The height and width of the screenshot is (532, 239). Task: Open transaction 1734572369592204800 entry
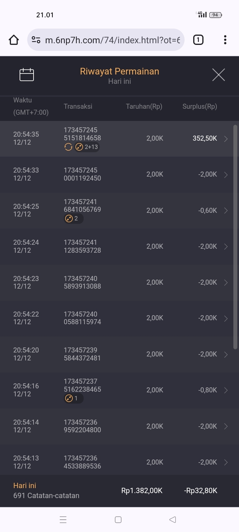coord(82,426)
